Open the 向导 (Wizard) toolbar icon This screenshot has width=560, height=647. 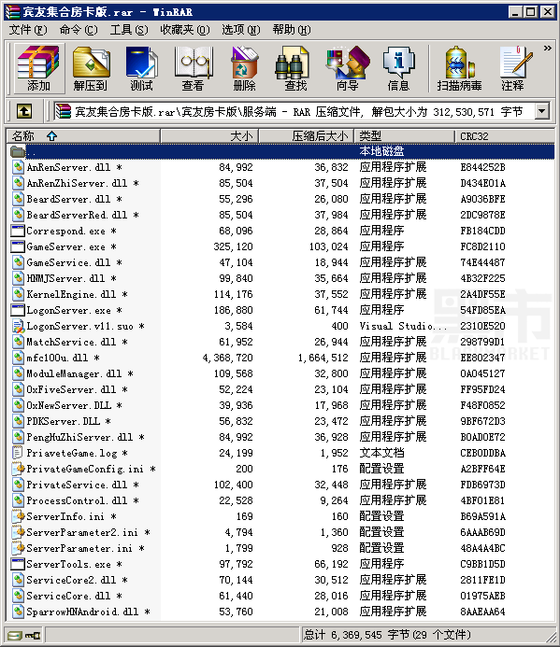click(x=347, y=68)
